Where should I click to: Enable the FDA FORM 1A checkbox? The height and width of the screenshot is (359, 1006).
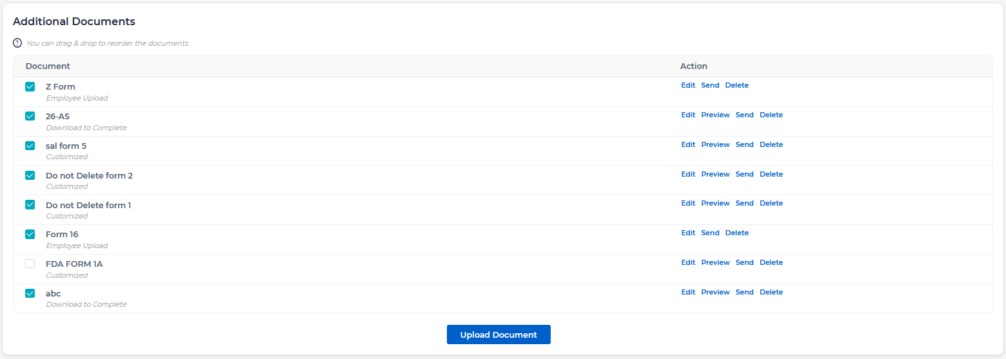click(x=30, y=264)
